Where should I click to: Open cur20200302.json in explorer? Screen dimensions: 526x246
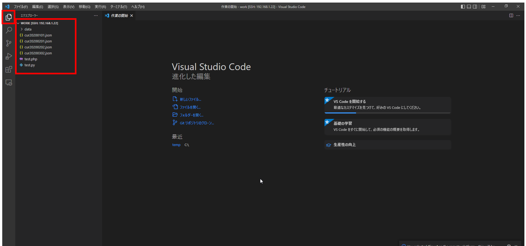pyautogui.click(x=38, y=53)
